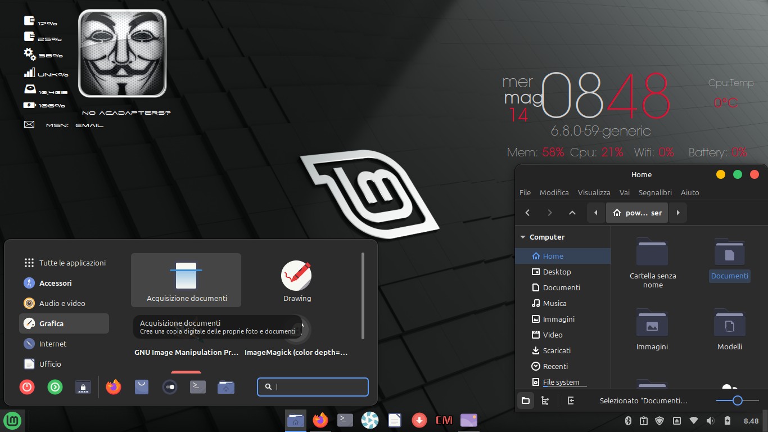Open volume speaker tray icon

711,421
